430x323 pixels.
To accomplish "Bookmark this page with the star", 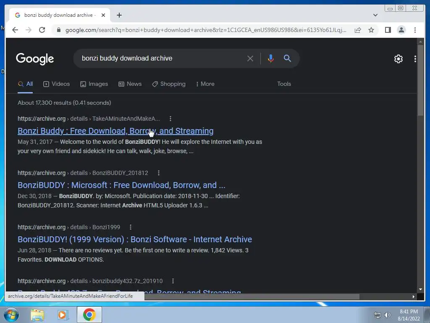I will tap(371, 30).
